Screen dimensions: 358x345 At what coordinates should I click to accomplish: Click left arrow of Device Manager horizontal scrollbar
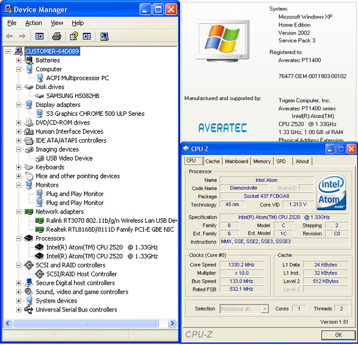tap(8, 323)
